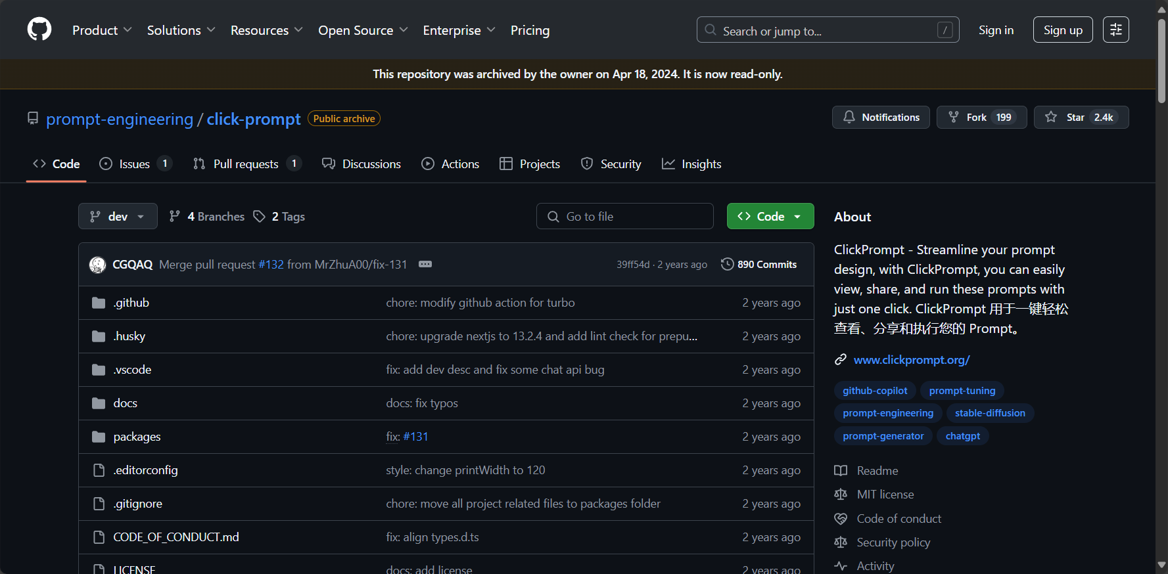Open the dev branch selector dropdown
The image size is (1168, 574).
pyautogui.click(x=118, y=216)
